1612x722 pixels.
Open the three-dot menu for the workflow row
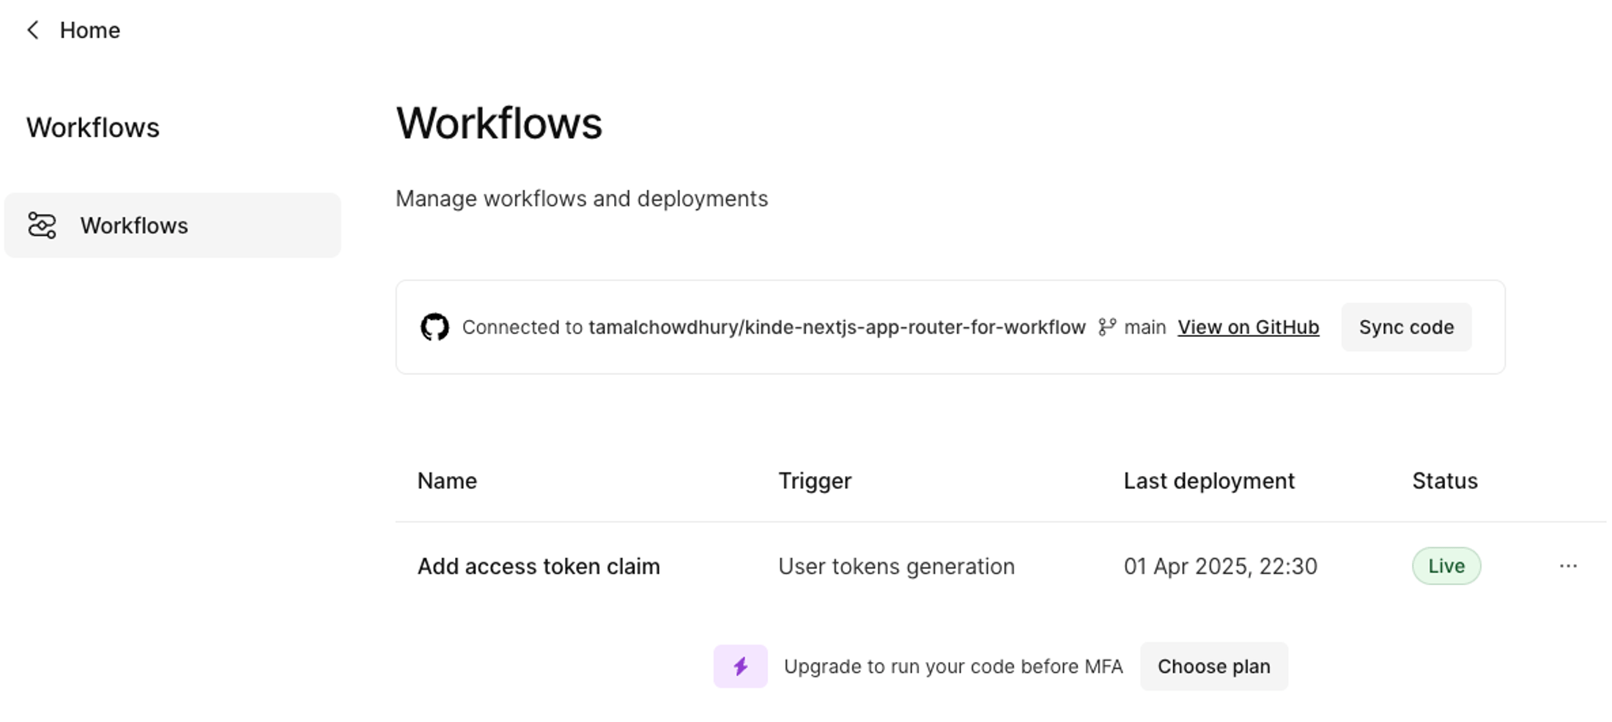(1568, 566)
